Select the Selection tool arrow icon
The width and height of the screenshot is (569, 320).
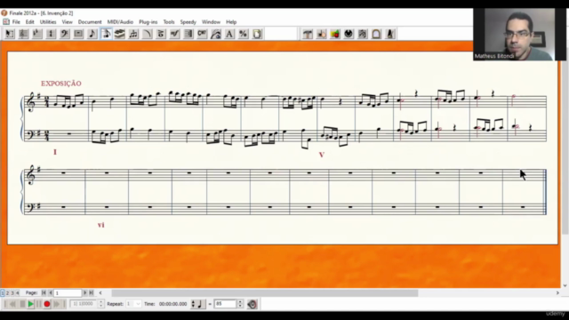tap(10, 34)
